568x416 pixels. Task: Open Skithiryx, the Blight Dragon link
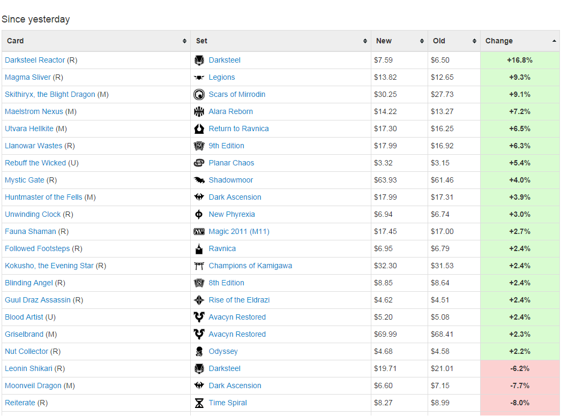coord(50,95)
